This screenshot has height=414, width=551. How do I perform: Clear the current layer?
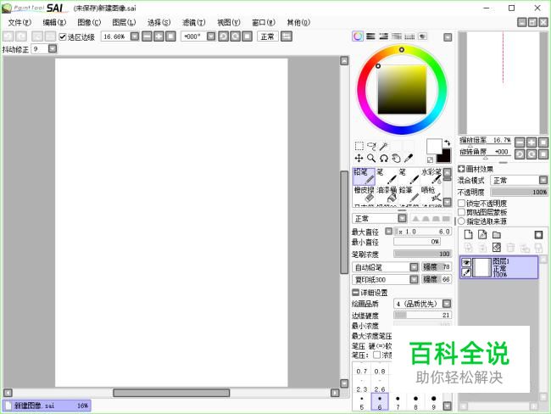(497, 248)
